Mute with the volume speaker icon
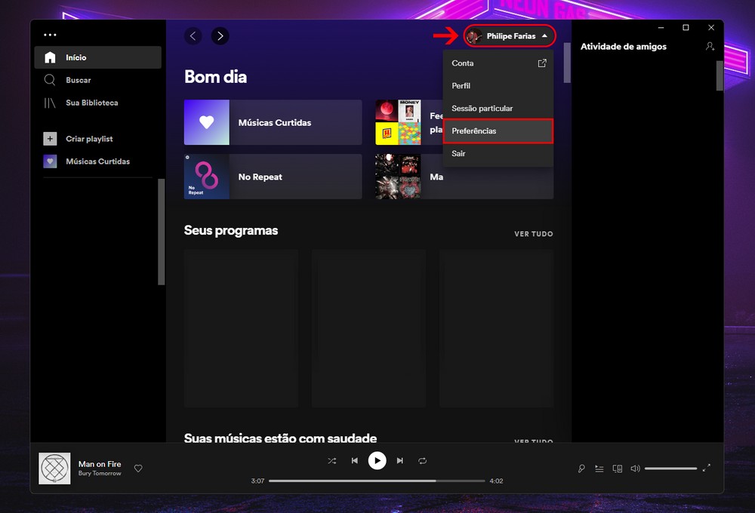 pos(635,468)
